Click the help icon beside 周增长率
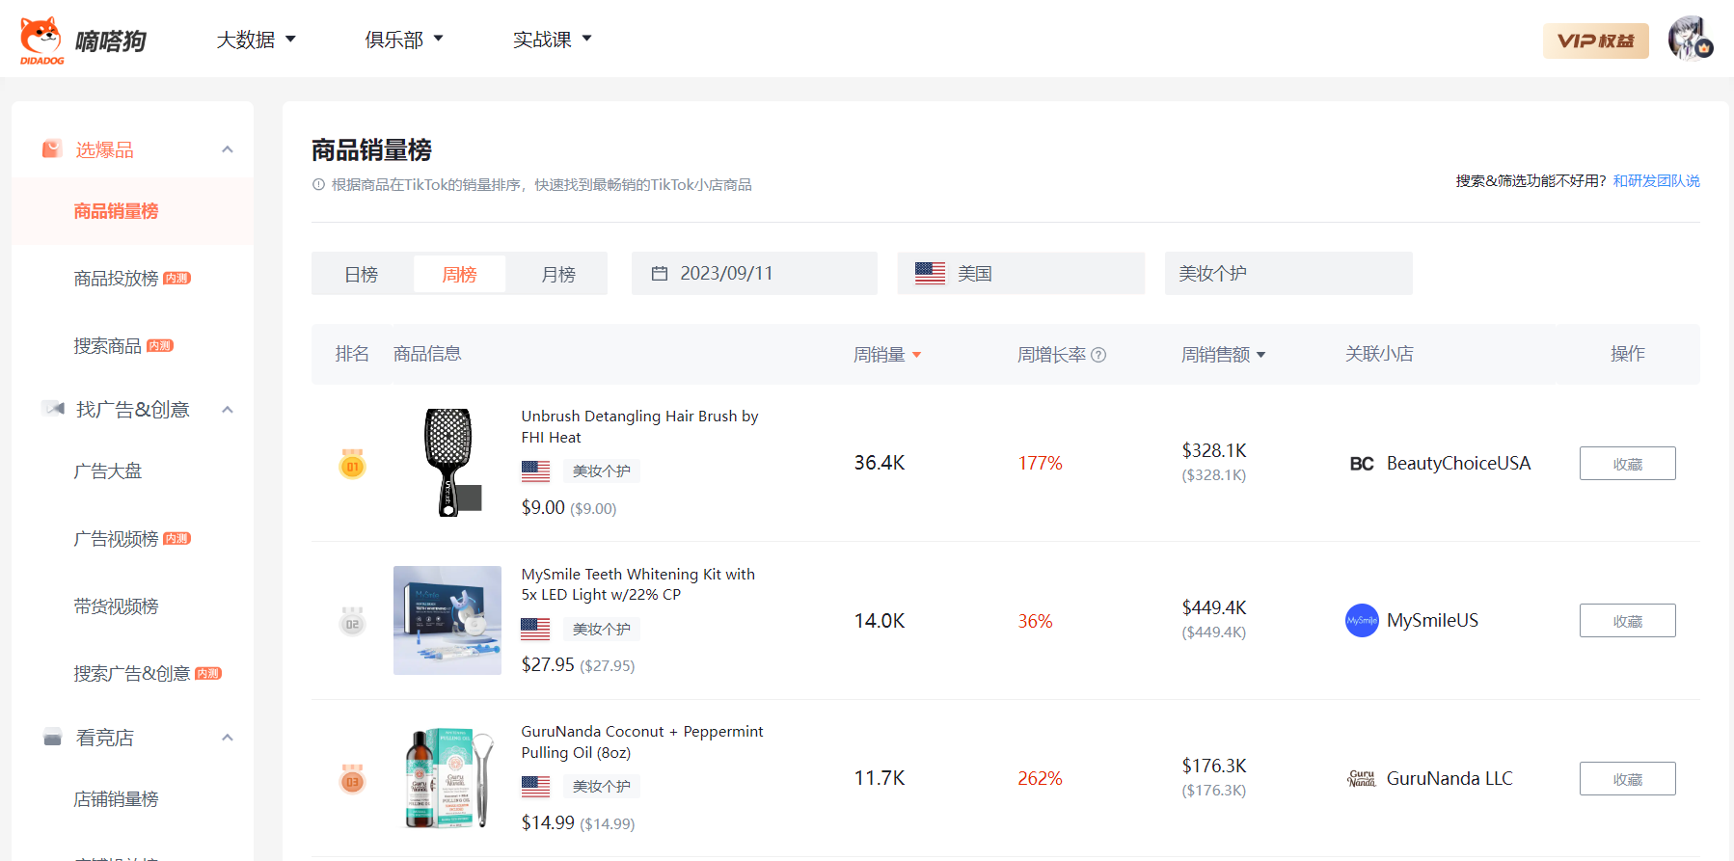This screenshot has width=1734, height=861. [x=1098, y=355]
